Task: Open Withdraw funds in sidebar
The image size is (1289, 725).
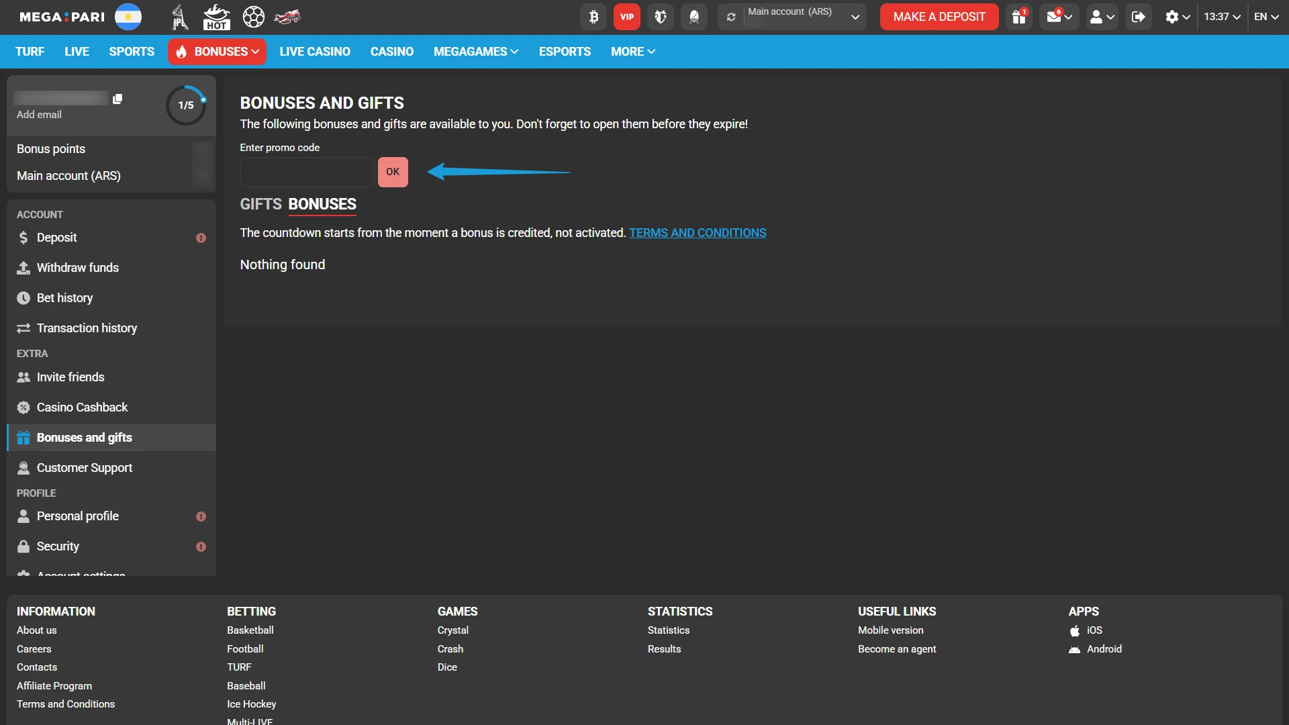Action: click(x=111, y=268)
